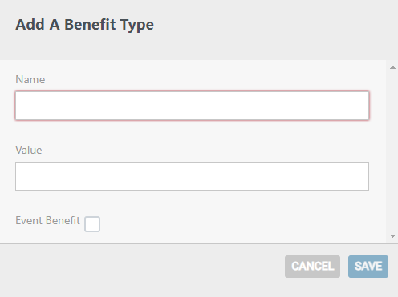Viewport: 398px width, 297px height.
Task: Mark this benefit as an event benefit
Action: pos(92,224)
